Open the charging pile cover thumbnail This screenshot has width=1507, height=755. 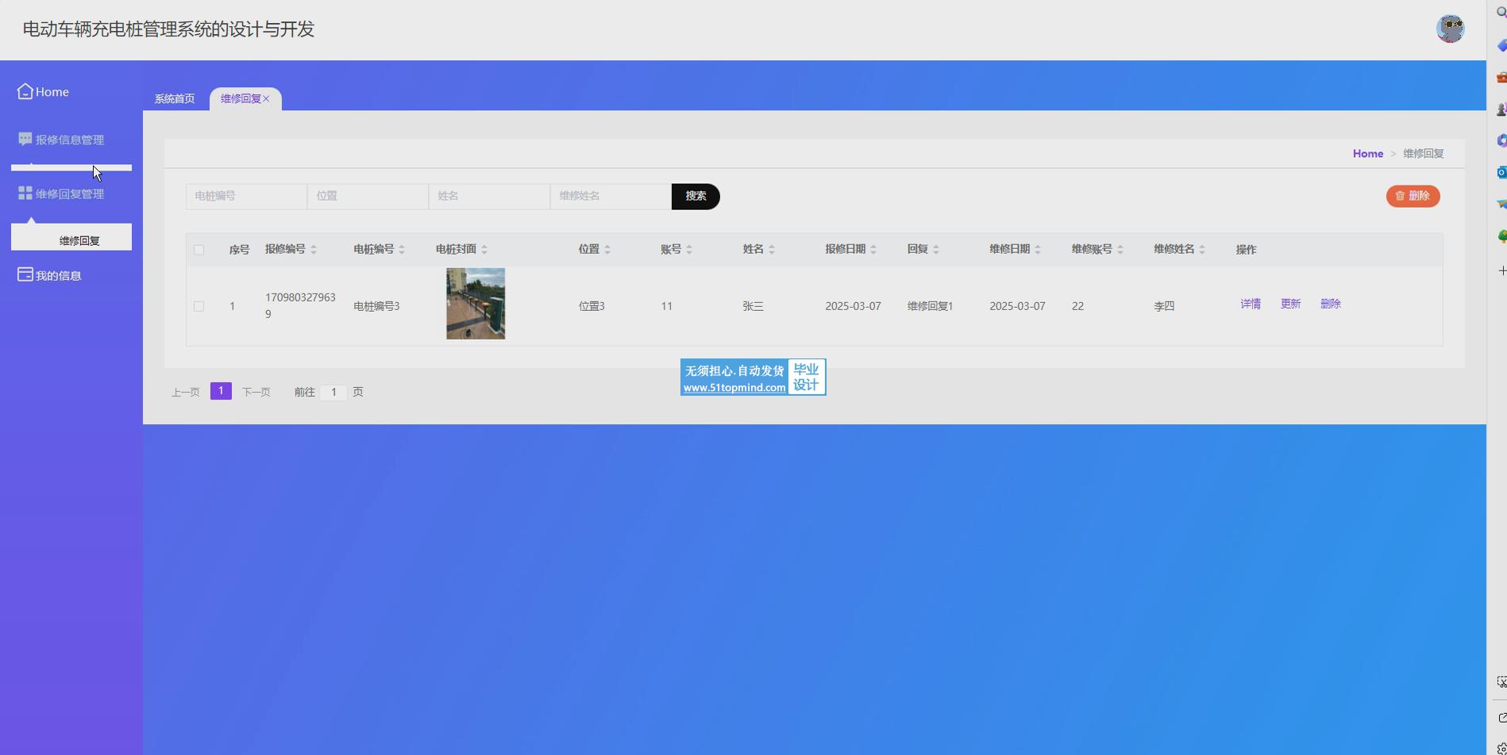pos(476,304)
